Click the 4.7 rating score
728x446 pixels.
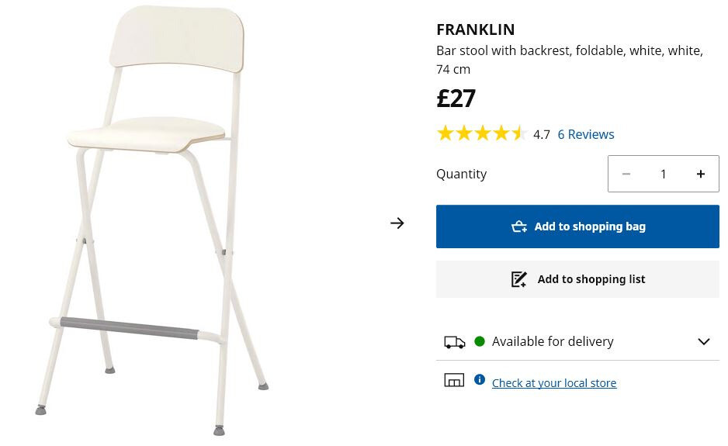pos(542,135)
